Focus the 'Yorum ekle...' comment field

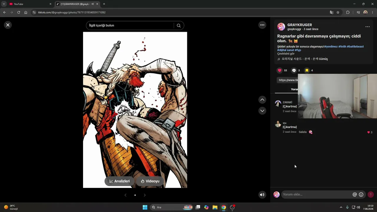click(x=317, y=195)
